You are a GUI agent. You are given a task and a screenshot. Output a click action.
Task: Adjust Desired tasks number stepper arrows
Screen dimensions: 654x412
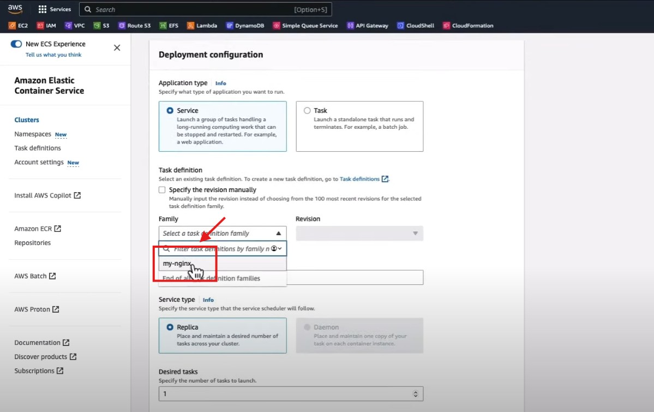tap(415, 394)
